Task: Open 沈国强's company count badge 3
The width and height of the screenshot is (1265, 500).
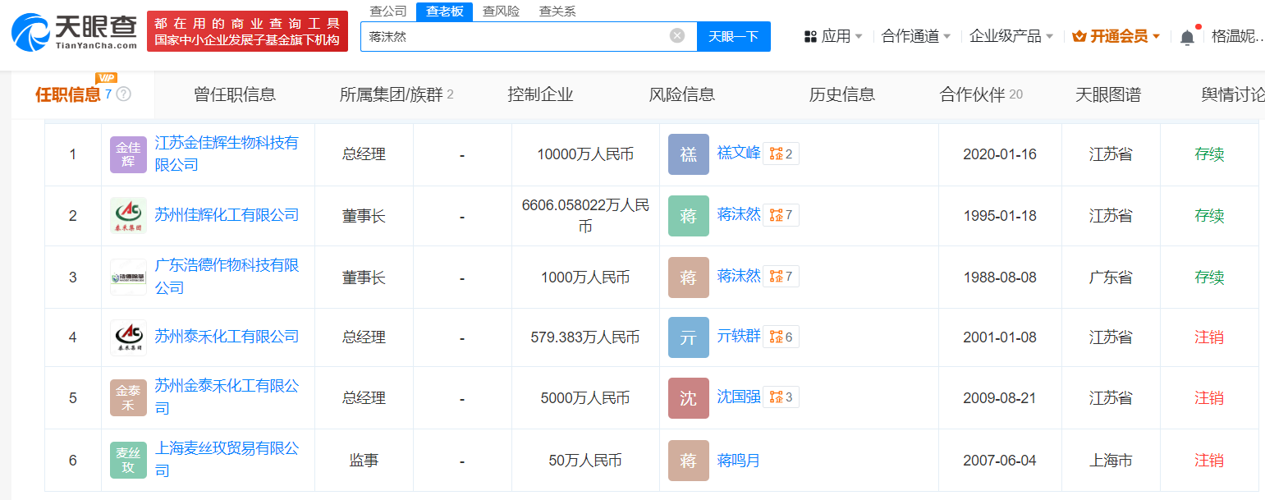Action: click(x=781, y=397)
